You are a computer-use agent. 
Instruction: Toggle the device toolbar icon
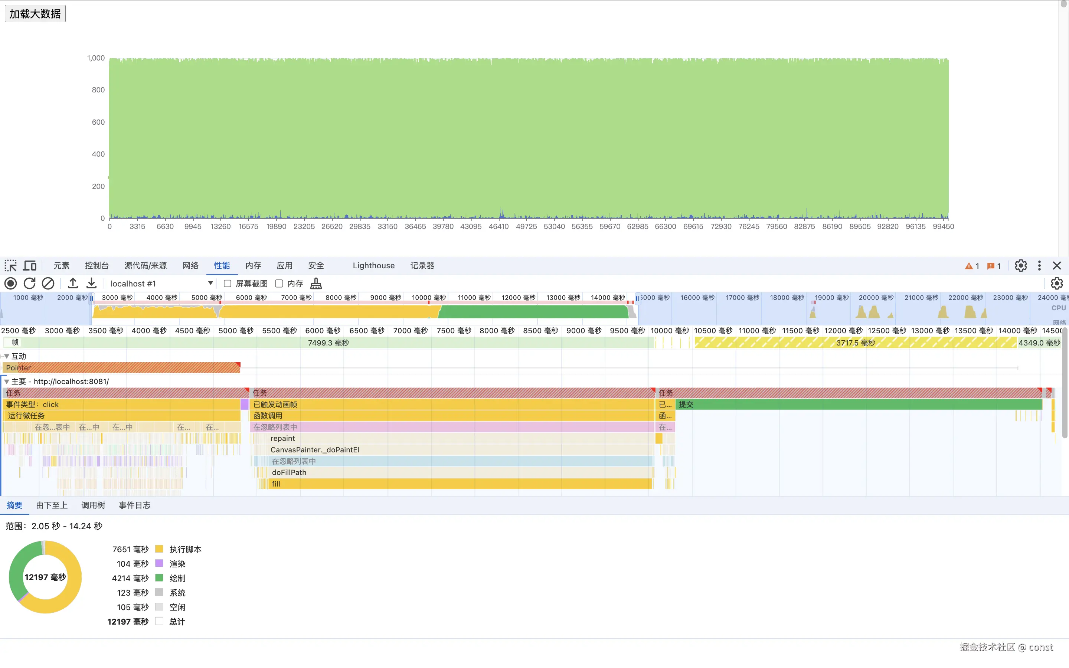tap(30, 265)
